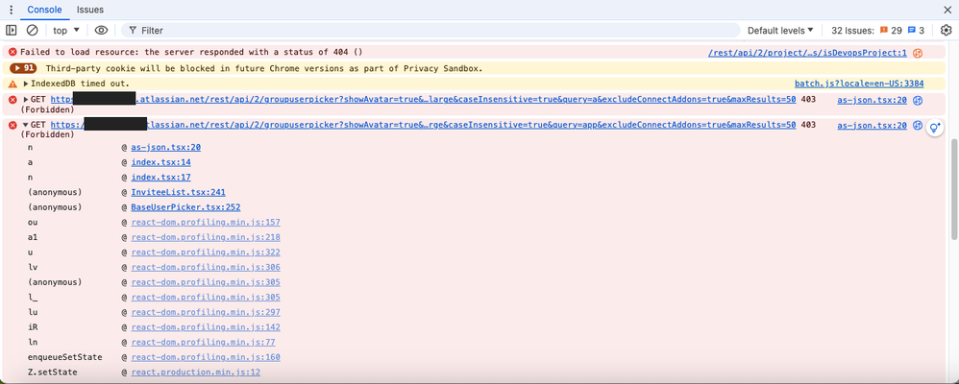Switch to the Issues tab
Image resolution: width=959 pixels, height=384 pixels.
pos(90,10)
